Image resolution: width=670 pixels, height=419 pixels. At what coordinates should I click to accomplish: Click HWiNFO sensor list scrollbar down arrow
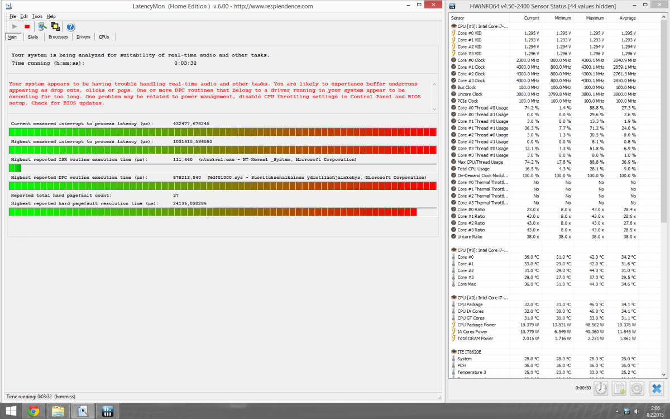(663, 375)
